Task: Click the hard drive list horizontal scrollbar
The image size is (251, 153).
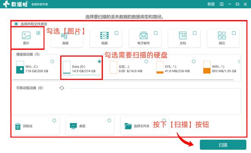Action: click(x=123, y=80)
